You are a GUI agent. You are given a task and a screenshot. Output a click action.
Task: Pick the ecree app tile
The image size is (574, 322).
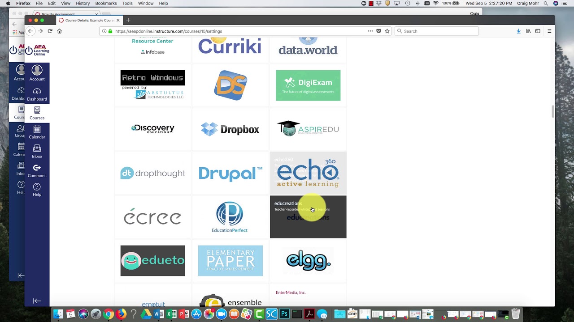coord(152,217)
